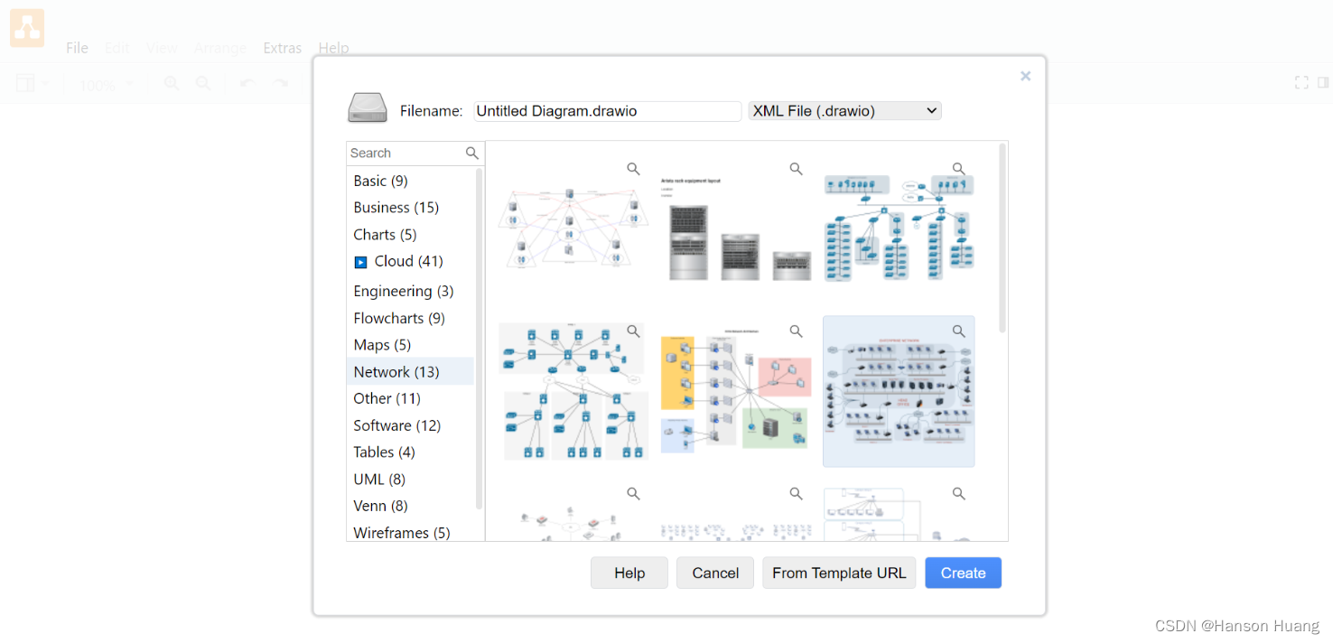The image size is (1333, 643).
Task: Select the Tables (4) category
Action: click(410, 452)
